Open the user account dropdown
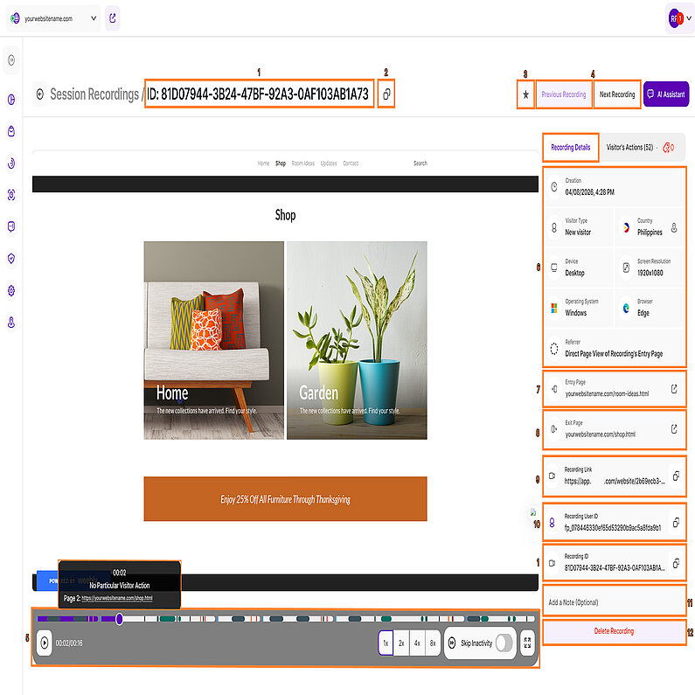This screenshot has width=695, height=695. click(x=680, y=17)
